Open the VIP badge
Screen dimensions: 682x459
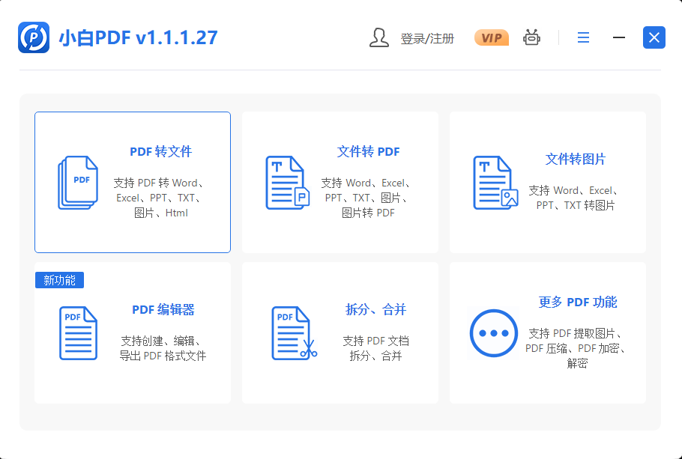pyautogui.click(x=492, y=38)
